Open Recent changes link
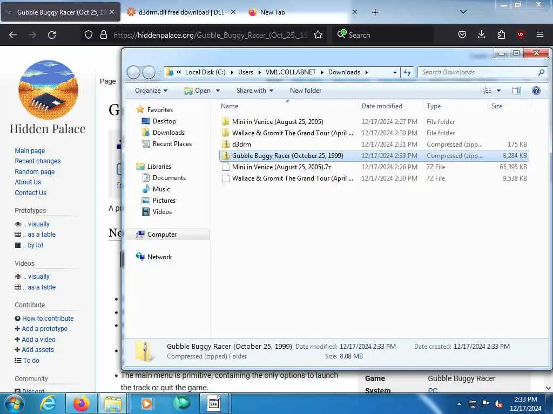The height and width of the screenshot is (414, 553). point(38,161)
